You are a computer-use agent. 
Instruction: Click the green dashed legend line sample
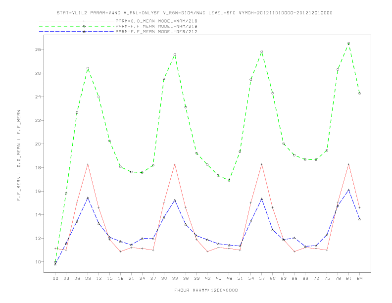click(x=77, y=26)
